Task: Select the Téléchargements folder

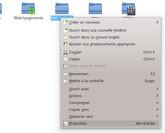Action: pyautogui.click(x=28, y=11)
